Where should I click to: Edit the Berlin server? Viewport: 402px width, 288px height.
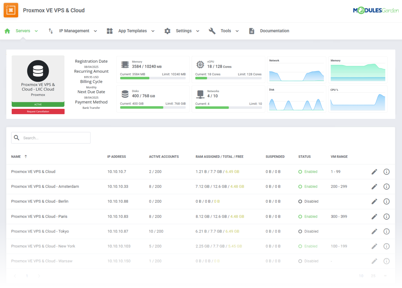[374, 201]
